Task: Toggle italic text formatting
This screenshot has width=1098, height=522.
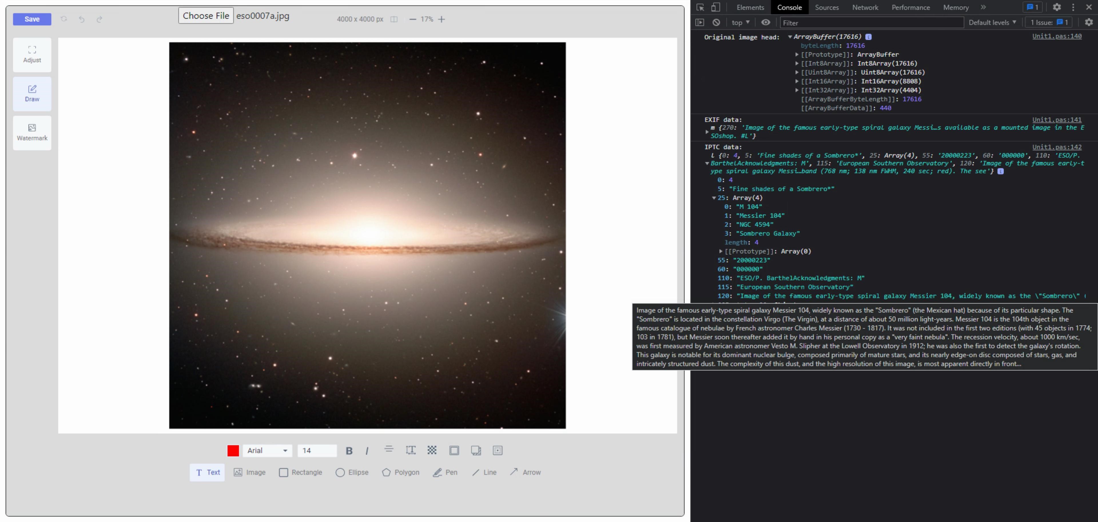Action: [367, 450]
